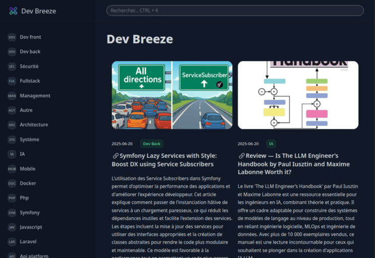
Task: Open the Api platform category label
Action: pyautogui.click(x=34, y=256)
